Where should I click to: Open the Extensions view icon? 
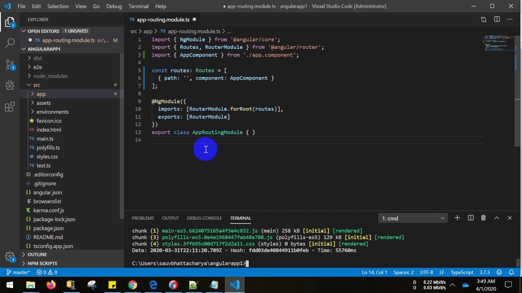tap(10, 107)
